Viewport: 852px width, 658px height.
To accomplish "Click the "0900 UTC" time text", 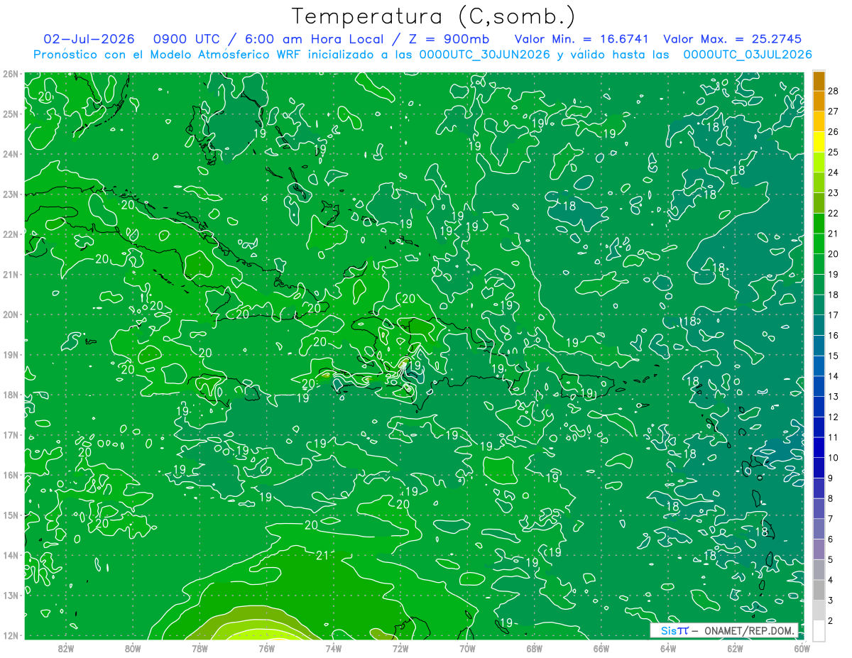I will point(186,39).
